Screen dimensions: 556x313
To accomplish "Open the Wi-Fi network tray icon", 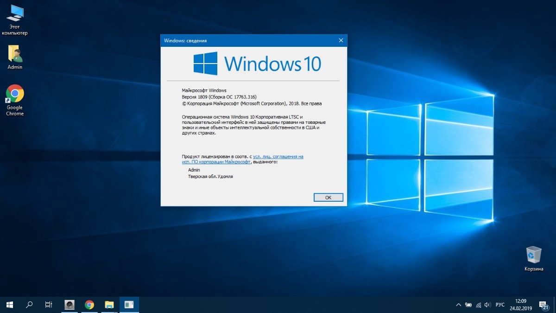I will pos(479,305).
